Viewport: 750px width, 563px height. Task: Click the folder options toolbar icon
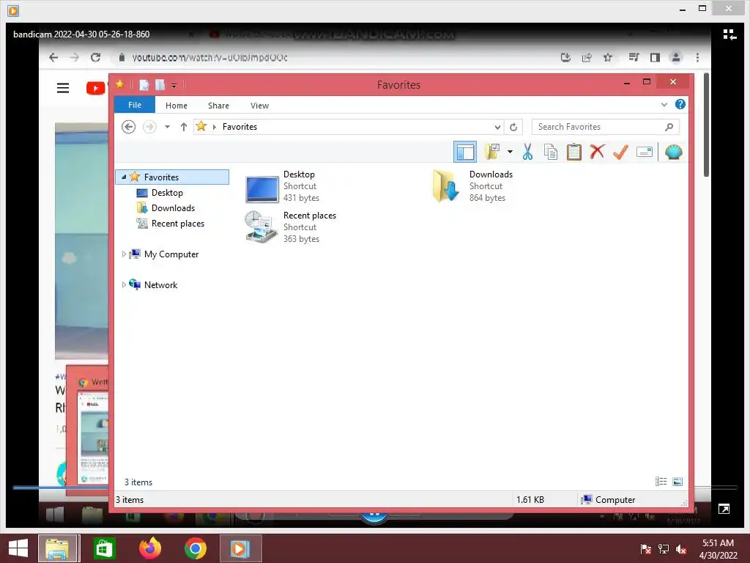coord(492,152)
